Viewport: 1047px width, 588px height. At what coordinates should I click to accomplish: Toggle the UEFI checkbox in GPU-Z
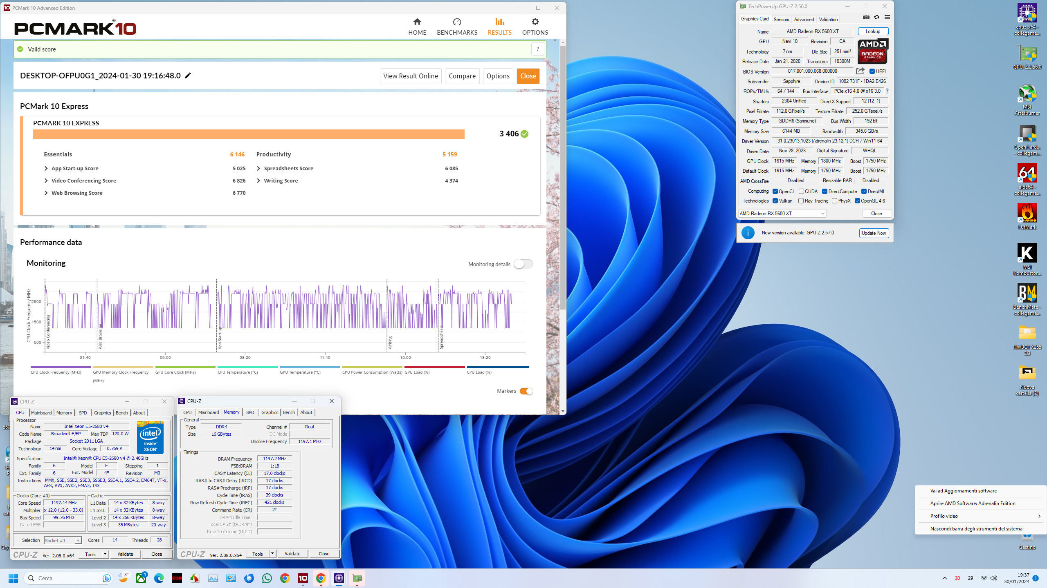coord(872,71)
